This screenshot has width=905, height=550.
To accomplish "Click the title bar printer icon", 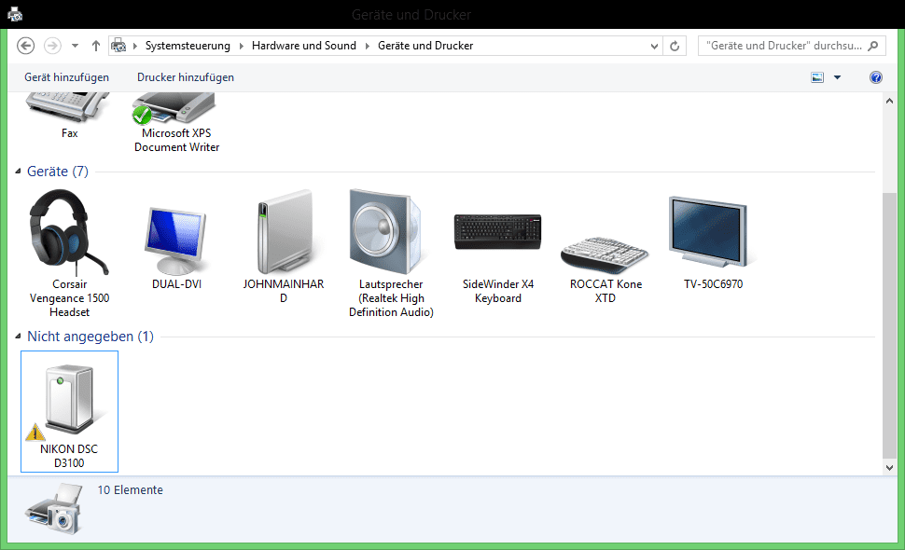I will click(x=15, y=14).
